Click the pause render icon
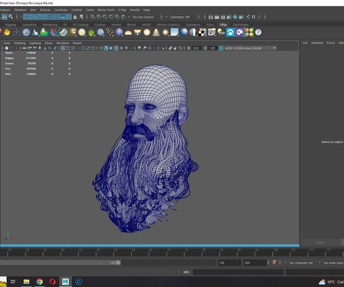Screen dimensions: 344x287 (x=253, y=17)
